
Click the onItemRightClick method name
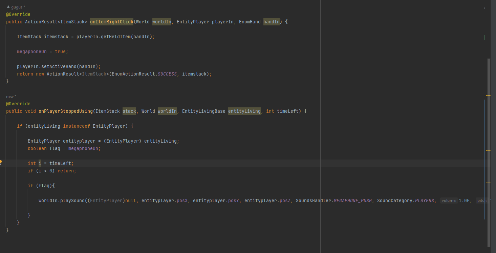click(111, 22)
